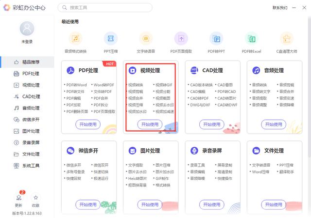311x218 pixels.
Task: Go to CAD处理 in the sidebar
Action: coord(27,96)
